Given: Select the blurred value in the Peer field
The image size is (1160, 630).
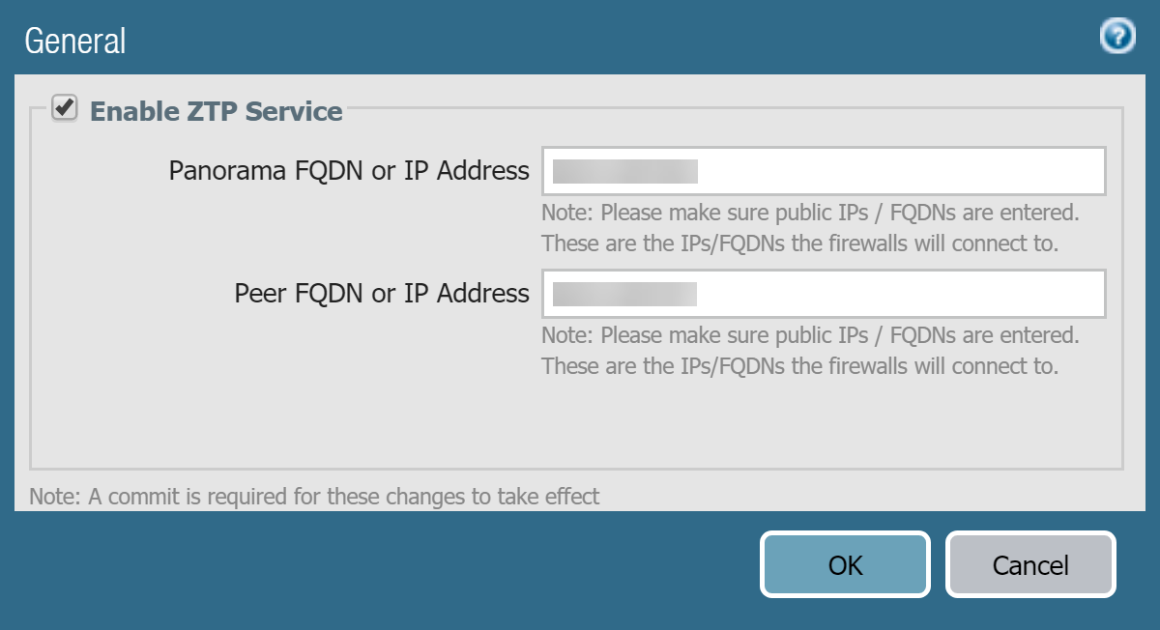Looking at the screenshot, I should tap(624, 294).
